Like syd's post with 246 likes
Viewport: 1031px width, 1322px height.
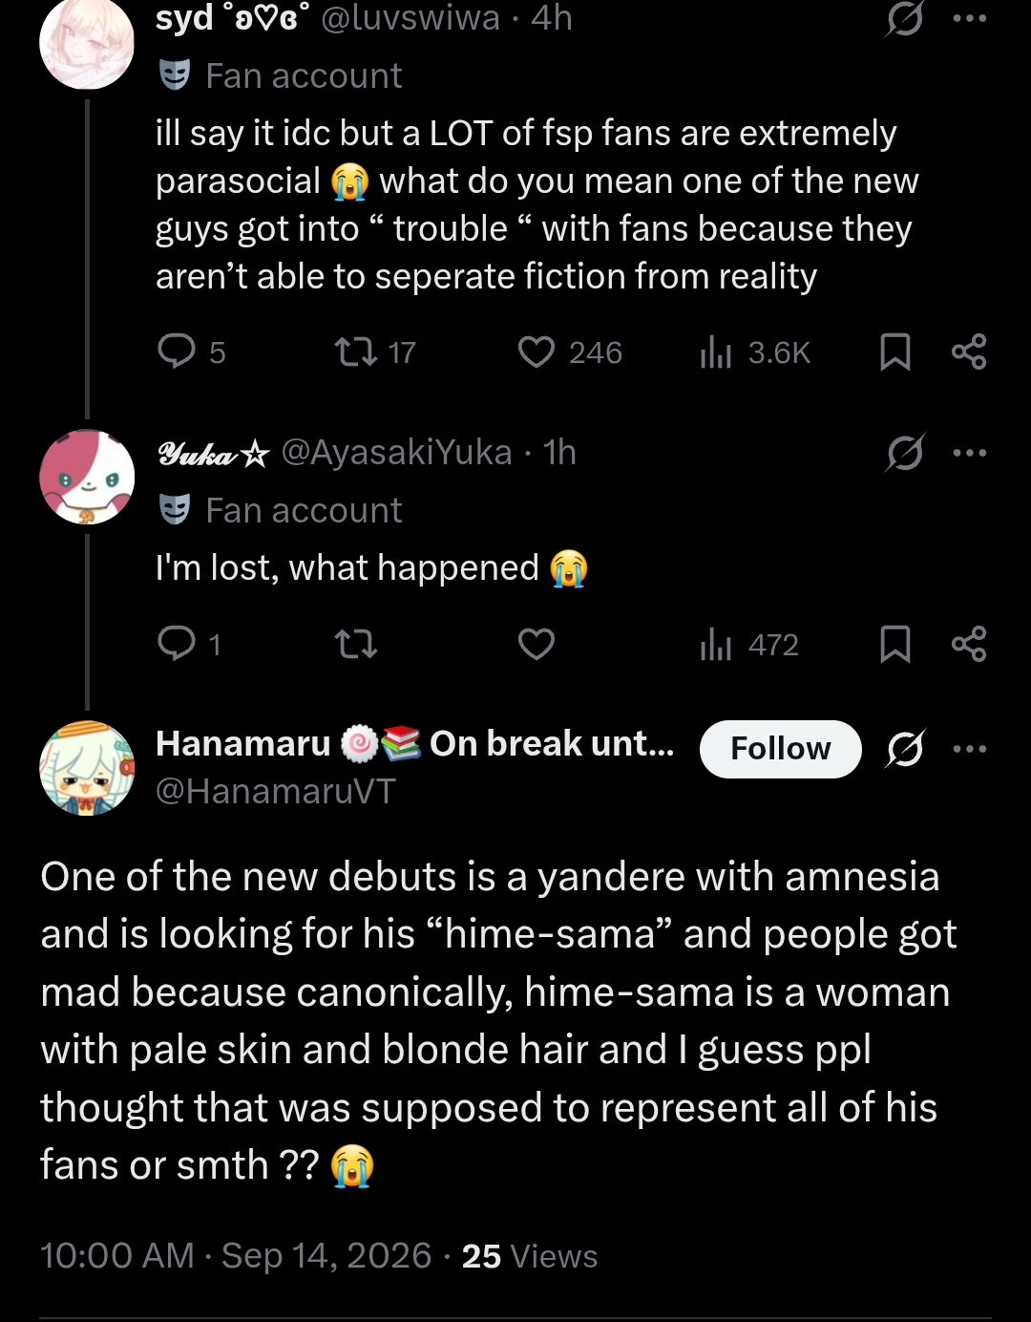point(570,352)
